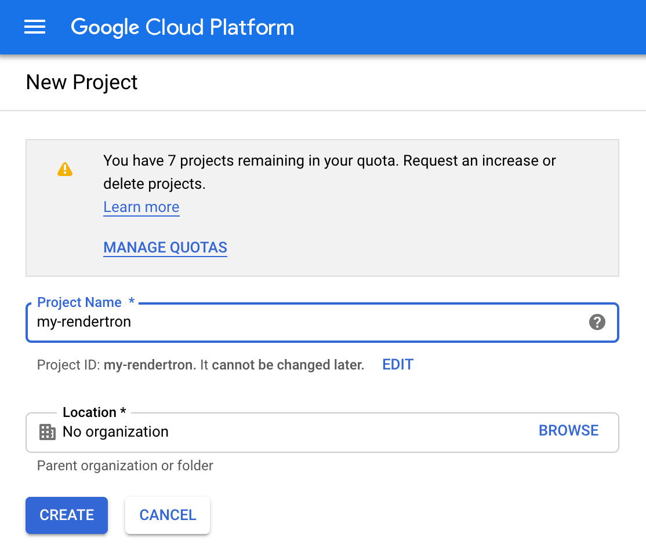This screenshot has height=549, width=646.
Task: Click the help question mark icon
Action: tap(597, 323)
